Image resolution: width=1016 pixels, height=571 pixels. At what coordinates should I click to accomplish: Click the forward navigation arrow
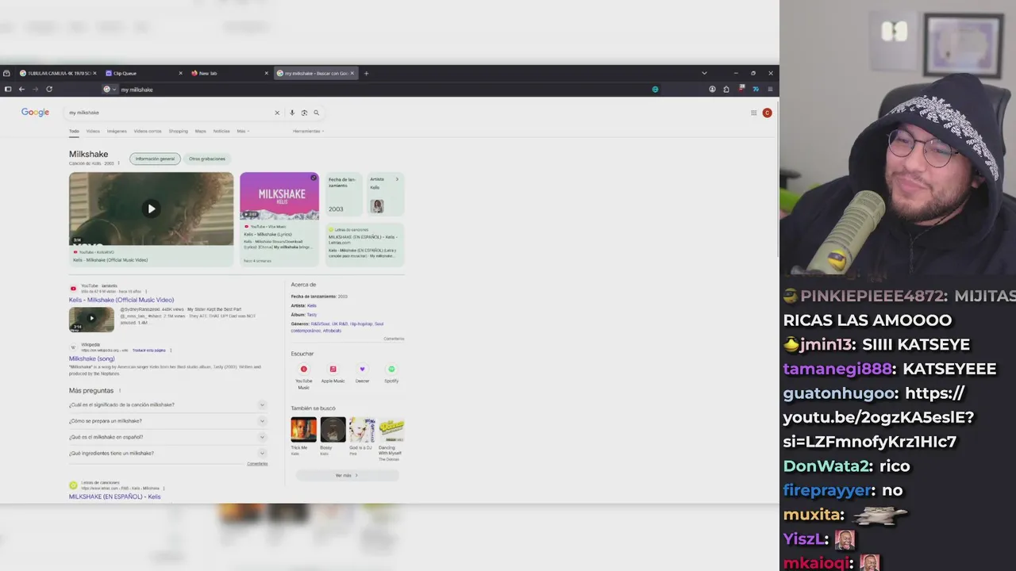tap(35, 90)
